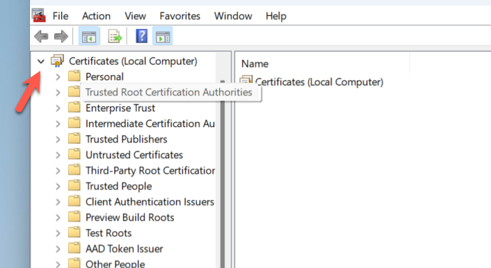Expand the Trusted People store
The image size is (491, 268).
58,186
